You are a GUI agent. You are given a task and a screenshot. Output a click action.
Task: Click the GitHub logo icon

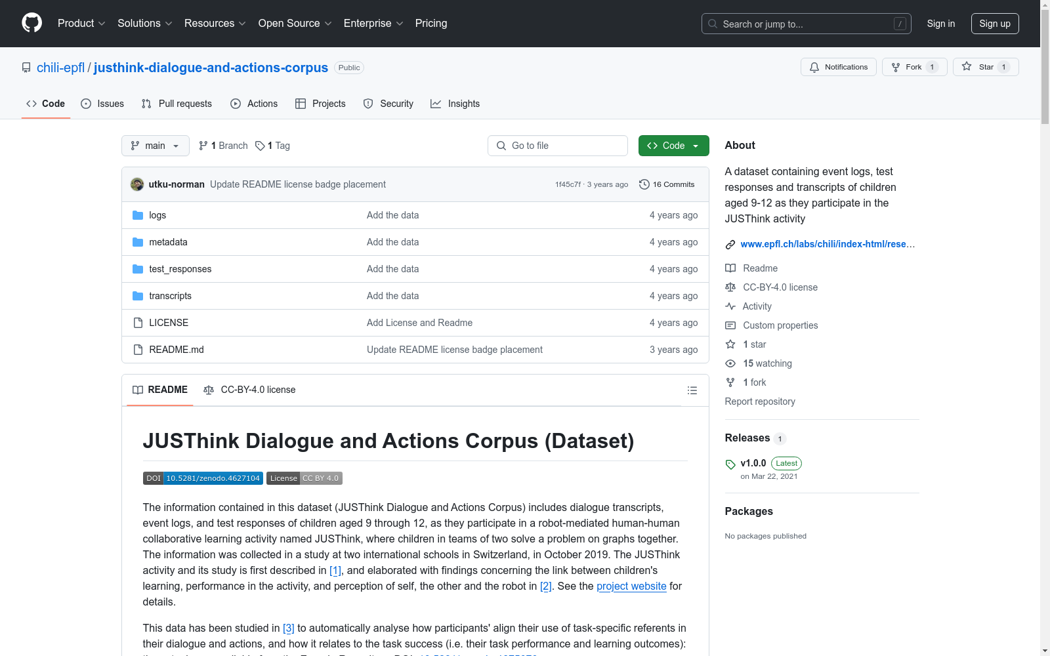point(31,23)
